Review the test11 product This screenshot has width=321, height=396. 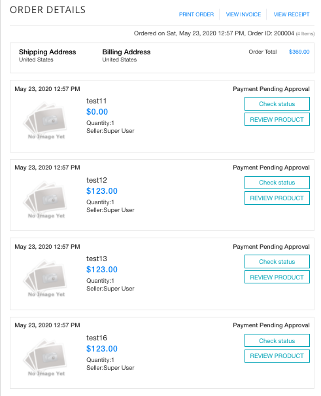click(277, 120)
